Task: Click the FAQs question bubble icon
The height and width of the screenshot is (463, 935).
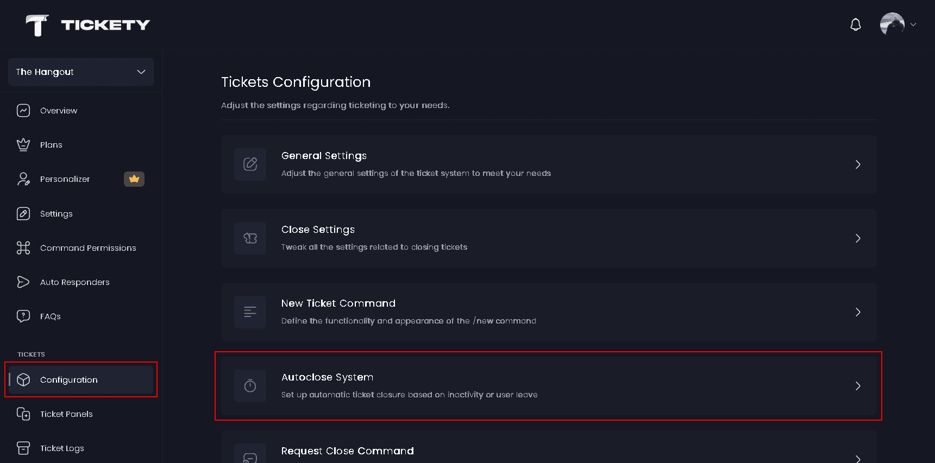Action: [x=23, y=316]
